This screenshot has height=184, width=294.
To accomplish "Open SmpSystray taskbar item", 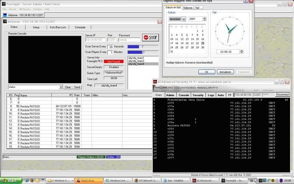I will (87, 180).
